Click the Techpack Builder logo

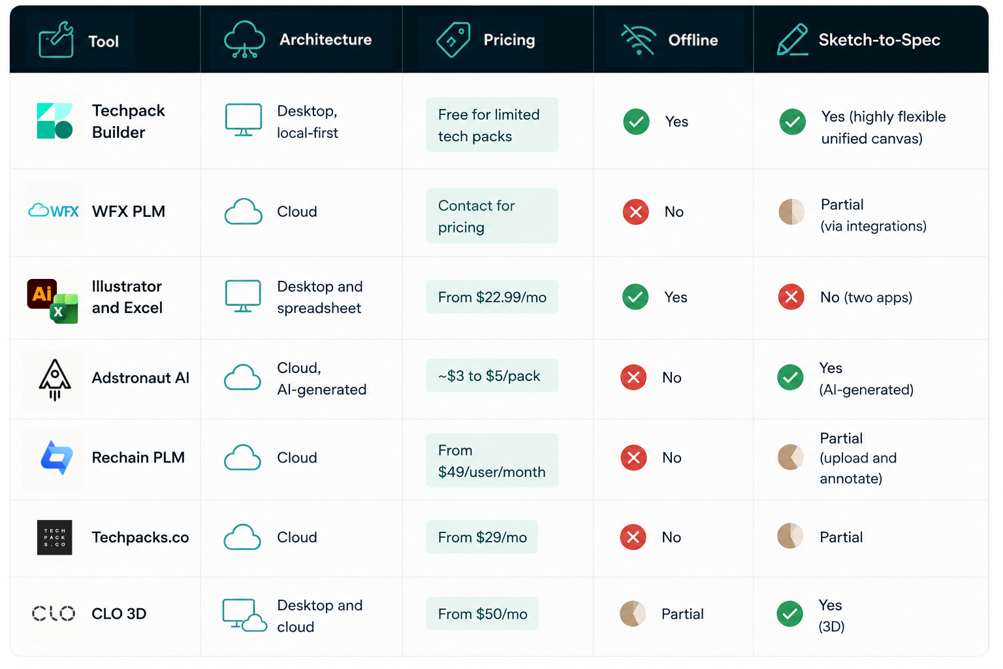coord(55,121)
